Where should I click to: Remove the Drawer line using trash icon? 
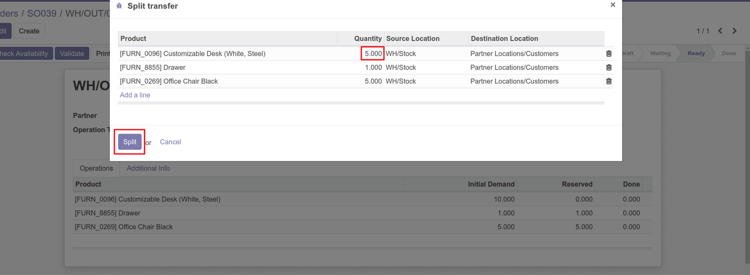tap(609, 68)
